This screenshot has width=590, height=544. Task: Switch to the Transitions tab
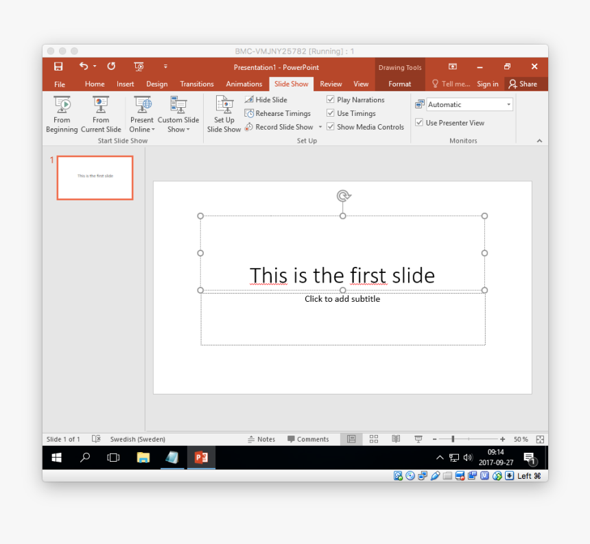pos(197,84)
